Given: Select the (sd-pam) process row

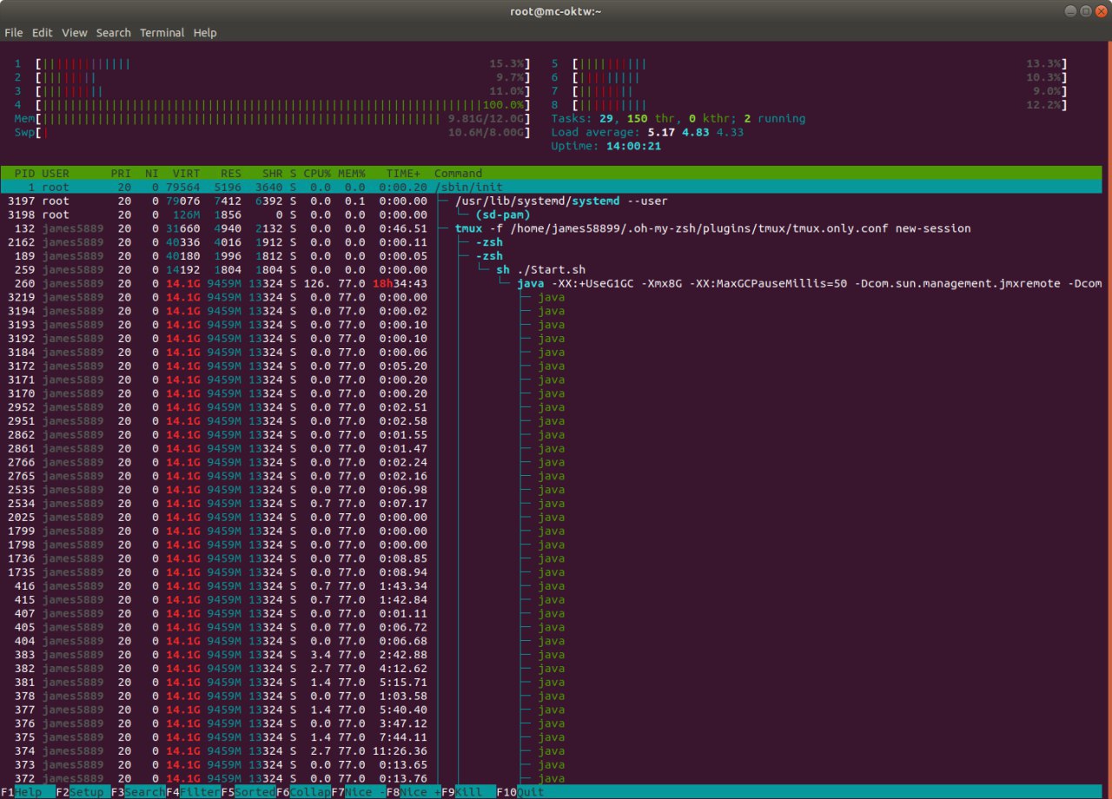Looking at the screenshot, I should (551, 215).
